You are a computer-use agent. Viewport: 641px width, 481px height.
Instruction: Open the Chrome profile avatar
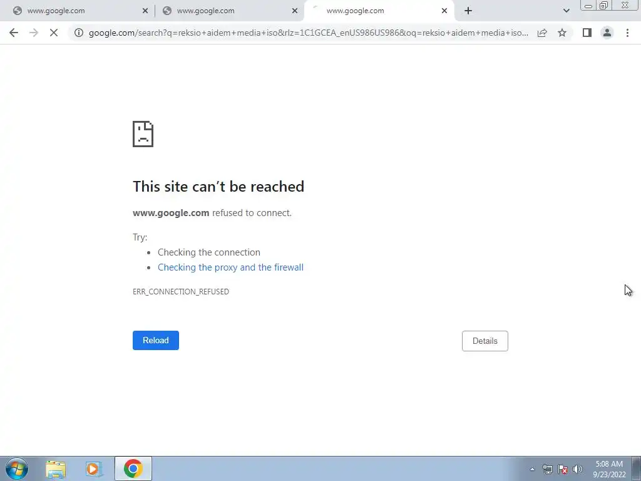(x=607, y=33)
